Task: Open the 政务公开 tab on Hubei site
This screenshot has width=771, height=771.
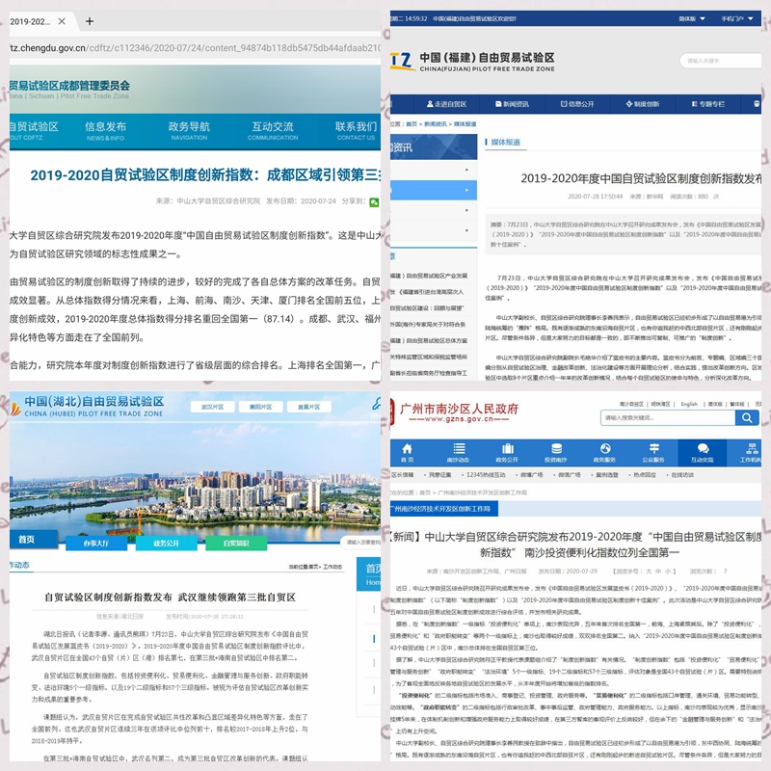Action: [x=166, y=543]
